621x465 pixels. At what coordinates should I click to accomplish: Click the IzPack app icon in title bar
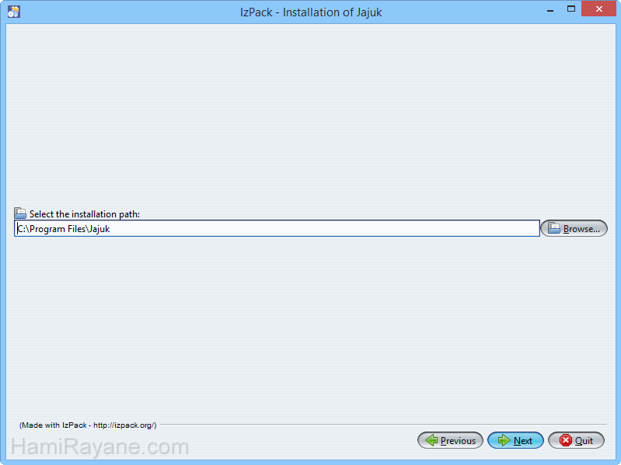click(14, 12)
